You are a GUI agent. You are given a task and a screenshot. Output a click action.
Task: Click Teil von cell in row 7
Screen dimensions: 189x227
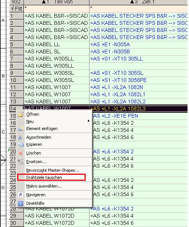[57, 59]
